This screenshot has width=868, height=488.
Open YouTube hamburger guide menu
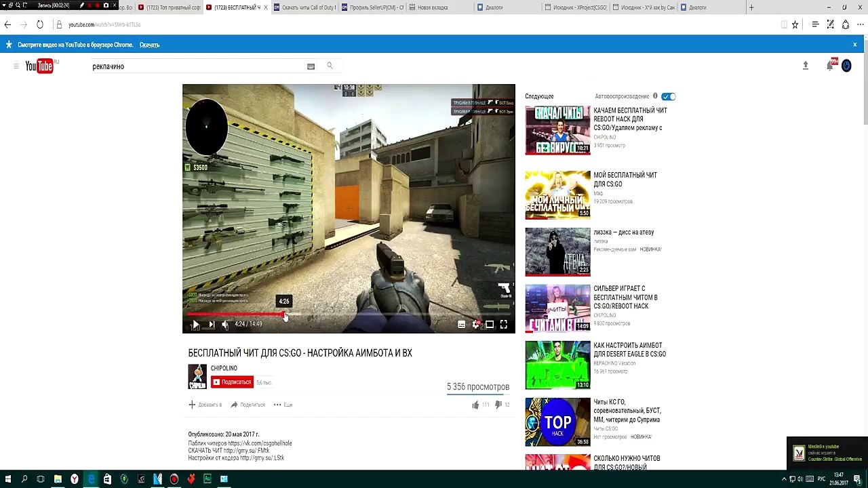(x=16, y=66)
